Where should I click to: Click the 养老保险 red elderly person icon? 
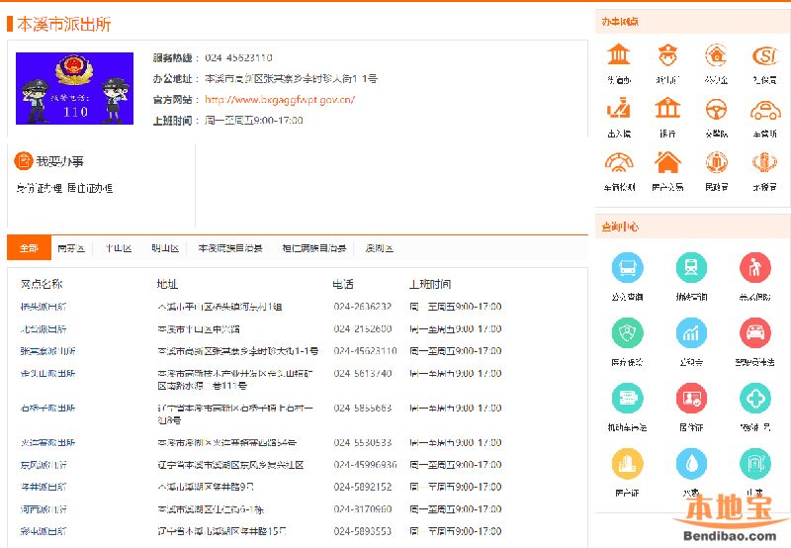point(755,268)
